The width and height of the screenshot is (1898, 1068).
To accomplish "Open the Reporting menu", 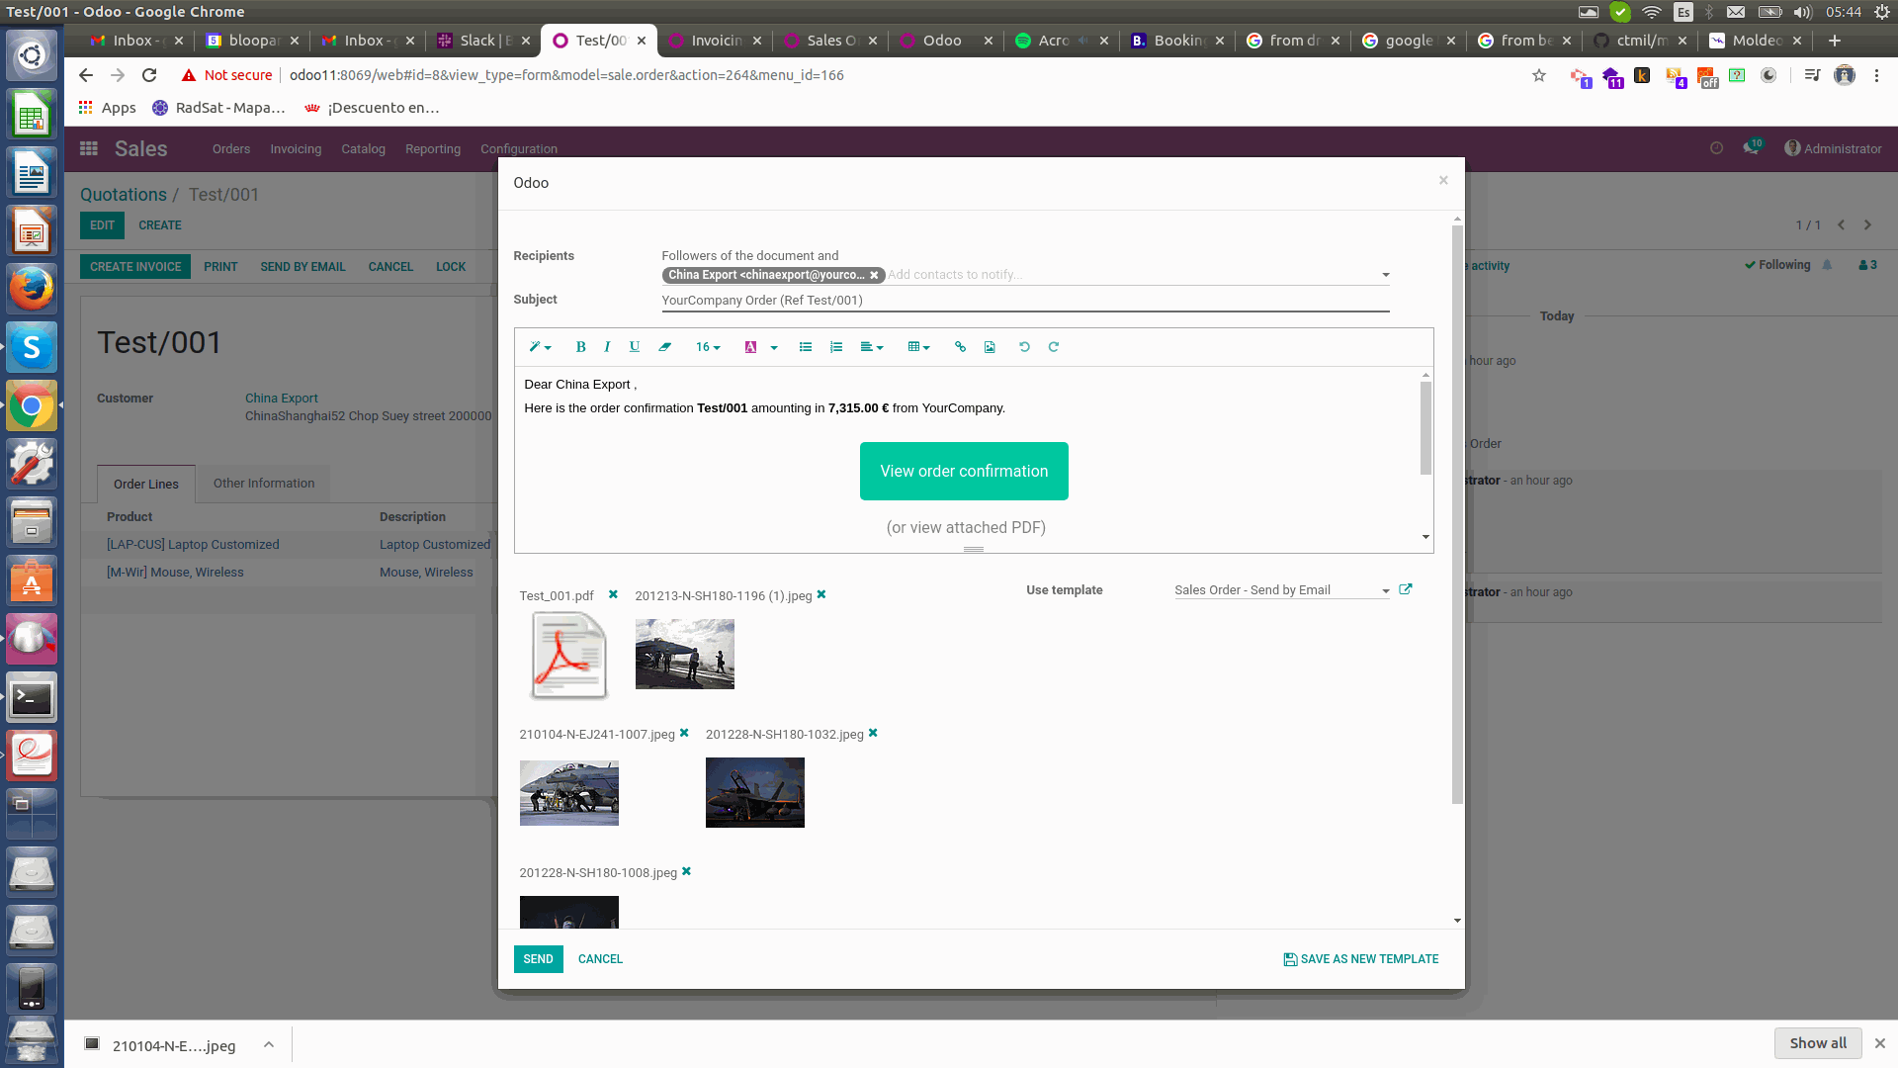I will point(433,149).
